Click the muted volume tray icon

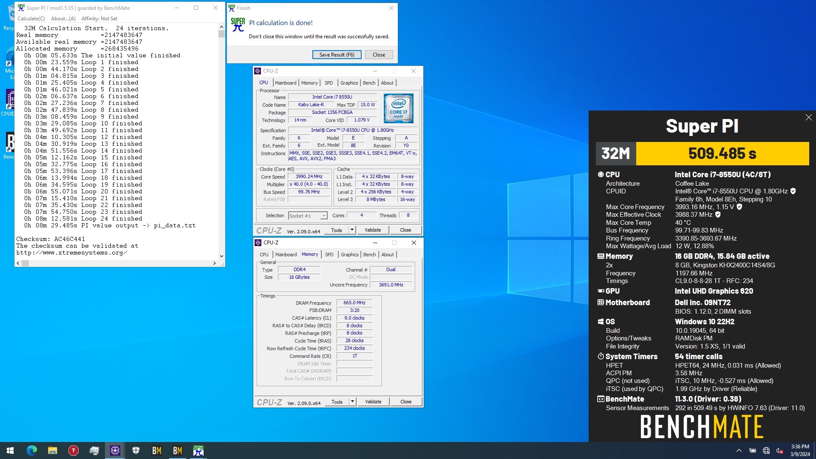779,450
